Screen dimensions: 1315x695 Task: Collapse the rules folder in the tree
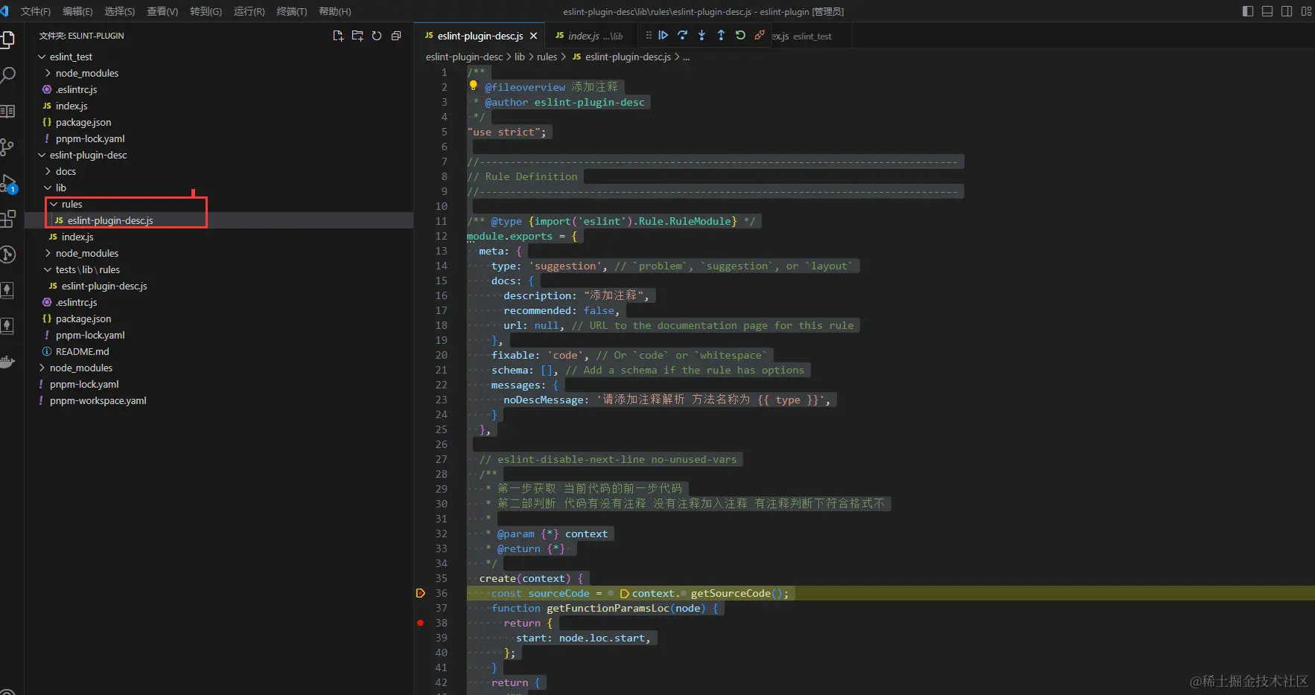pyautogui.click(x=54, y=204)
